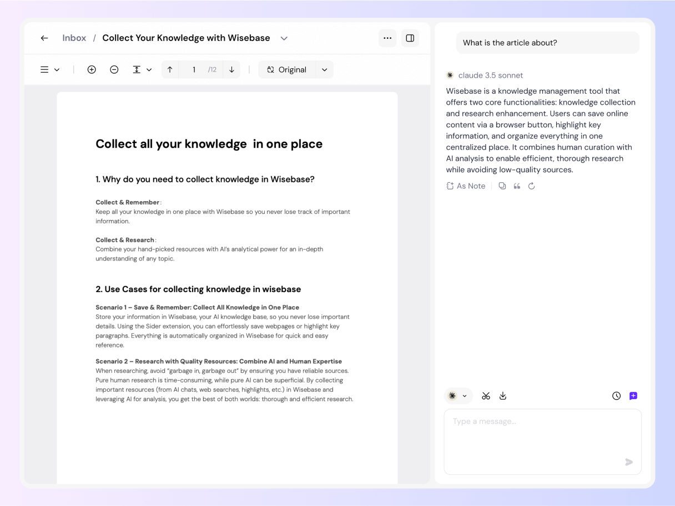Start a new chat with purple plus icon
The width and height of the screenshot is (675, 506).
click(633, 396)
